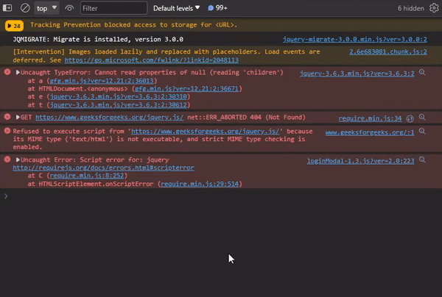Open the jquery.js URL in GET error
This screenshot has height=297, width=442.
tap(109, 118)
